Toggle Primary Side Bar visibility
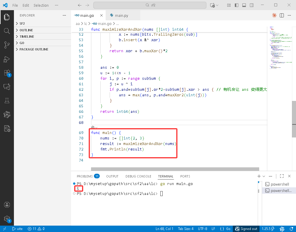Viewport: 296px width, 232px height. [x=236, y=5]
